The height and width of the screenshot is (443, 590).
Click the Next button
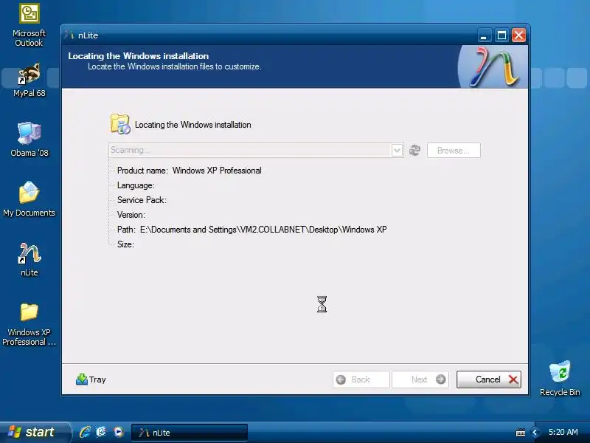pyautogui.click(x=420, y=380)
